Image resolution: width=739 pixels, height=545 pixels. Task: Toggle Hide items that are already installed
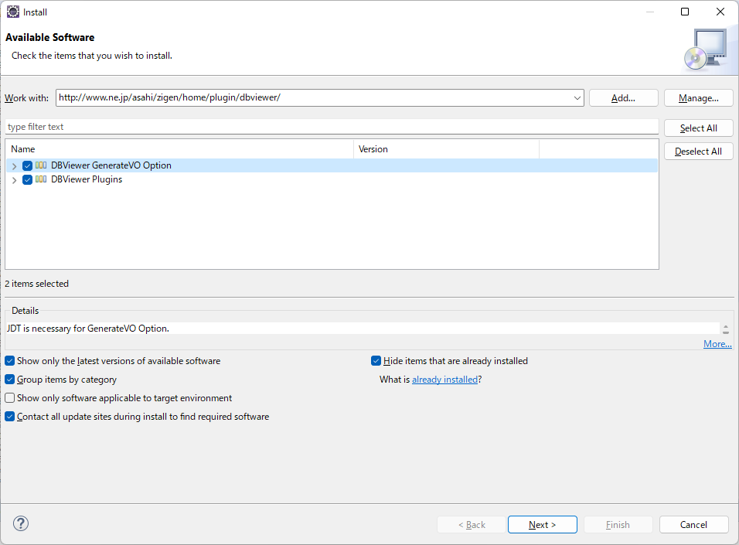(x=376, y=361)
